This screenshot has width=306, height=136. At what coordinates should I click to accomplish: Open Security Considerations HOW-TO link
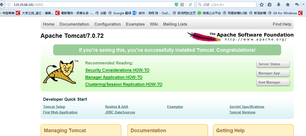[117, 70]
